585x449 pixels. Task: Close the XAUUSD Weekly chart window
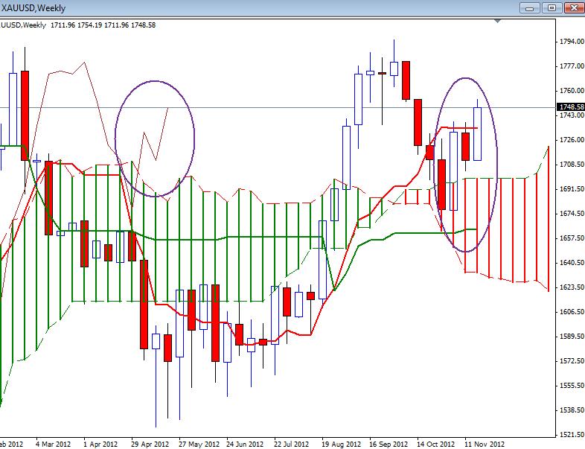[574, 8]
